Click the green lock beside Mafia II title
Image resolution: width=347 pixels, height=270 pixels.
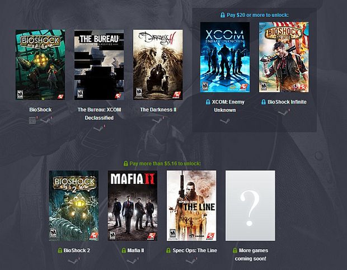coord(124,250)
